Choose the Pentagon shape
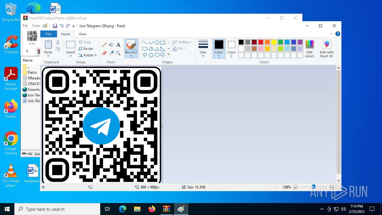 (151, 55)
